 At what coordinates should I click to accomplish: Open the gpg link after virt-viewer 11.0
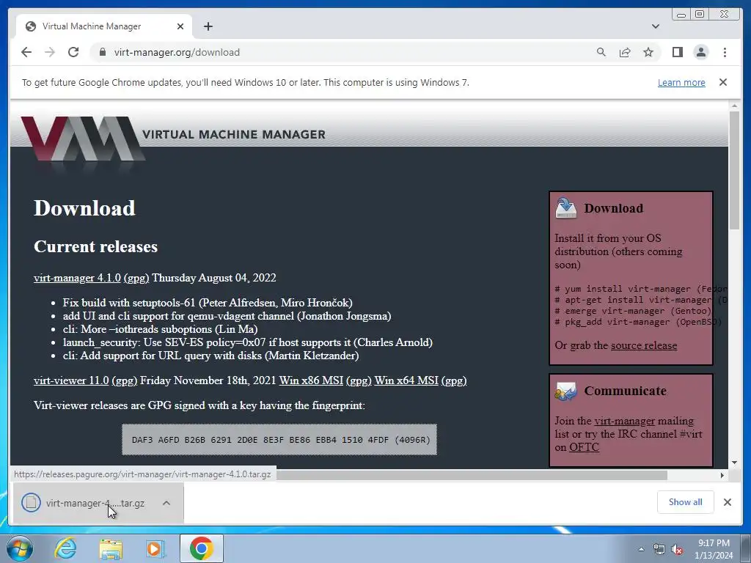point(125,380)
